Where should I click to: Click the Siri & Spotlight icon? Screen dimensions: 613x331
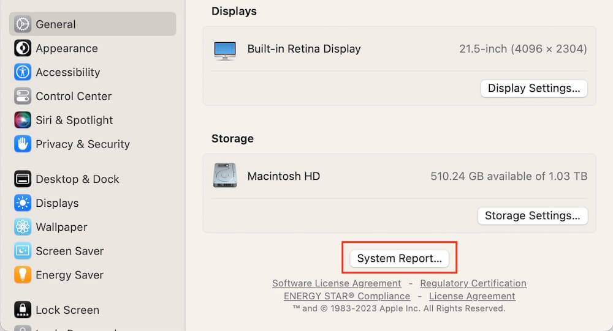click(x=23, y=120)
